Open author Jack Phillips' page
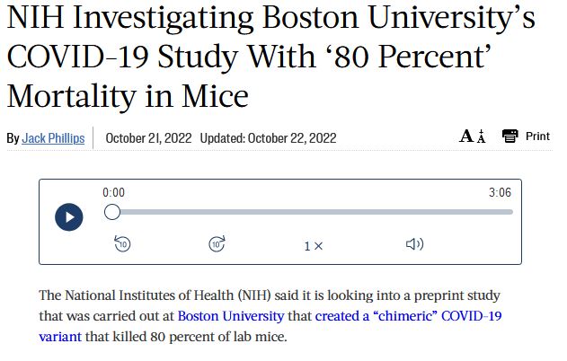 52,138
